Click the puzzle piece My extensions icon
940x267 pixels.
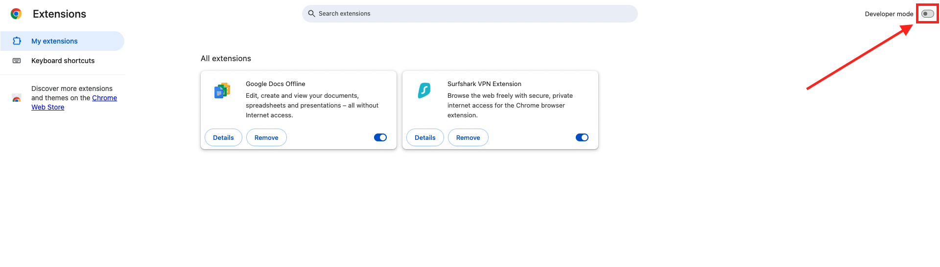point(17,41)
